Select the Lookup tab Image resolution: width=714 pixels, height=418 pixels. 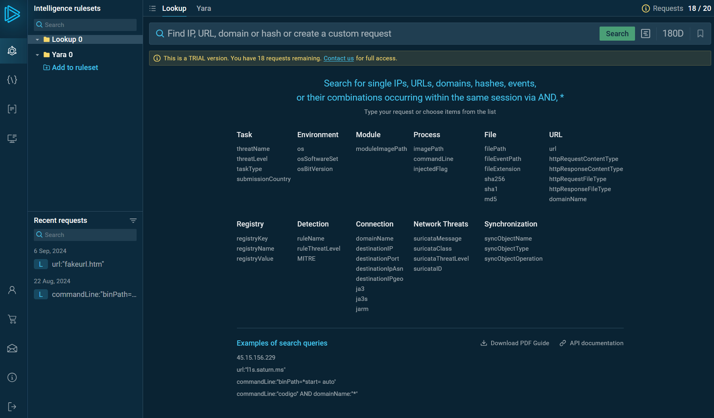tap(174, 8)
